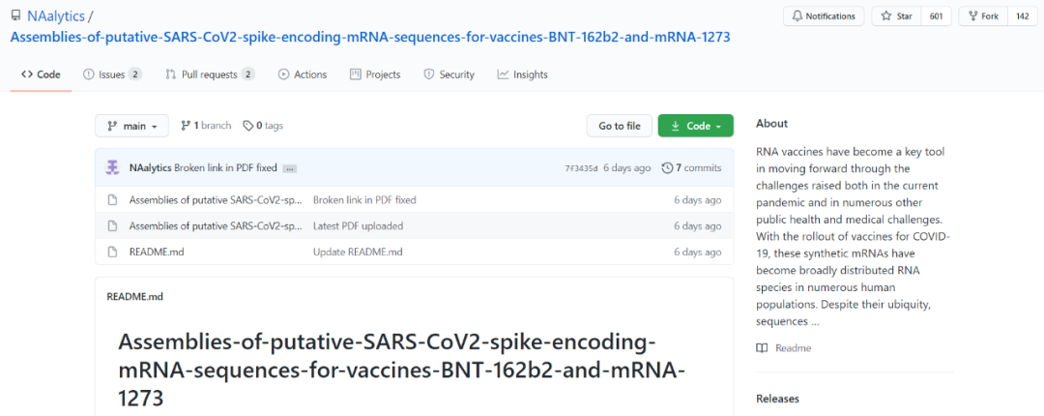1044x416 pixels.
Task: Fork the repository
Action: tap(982, 16)
